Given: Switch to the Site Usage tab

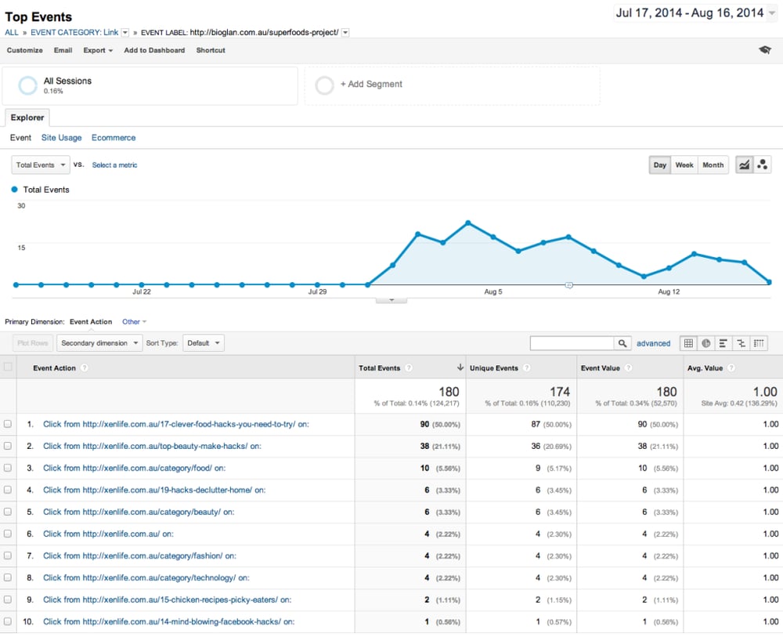Looking at the screenshot, I should tap(61, 137).
